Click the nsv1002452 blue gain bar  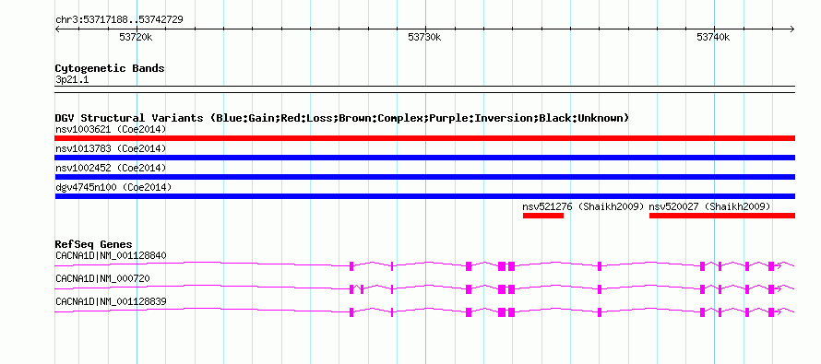(424, 177)
